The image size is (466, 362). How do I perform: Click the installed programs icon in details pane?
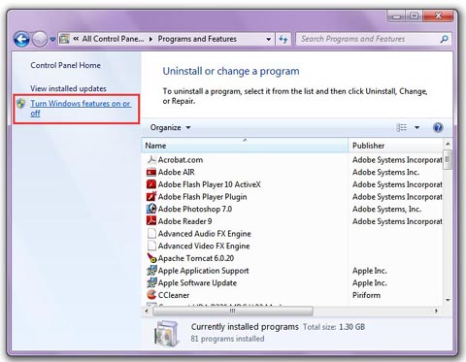pyautogui.click(x=167, y=334)
